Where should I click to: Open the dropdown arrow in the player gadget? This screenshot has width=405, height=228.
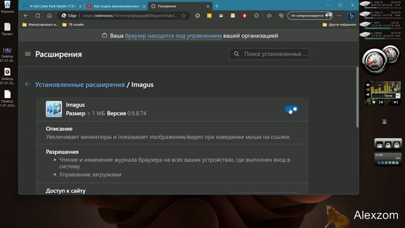[398, 96]
